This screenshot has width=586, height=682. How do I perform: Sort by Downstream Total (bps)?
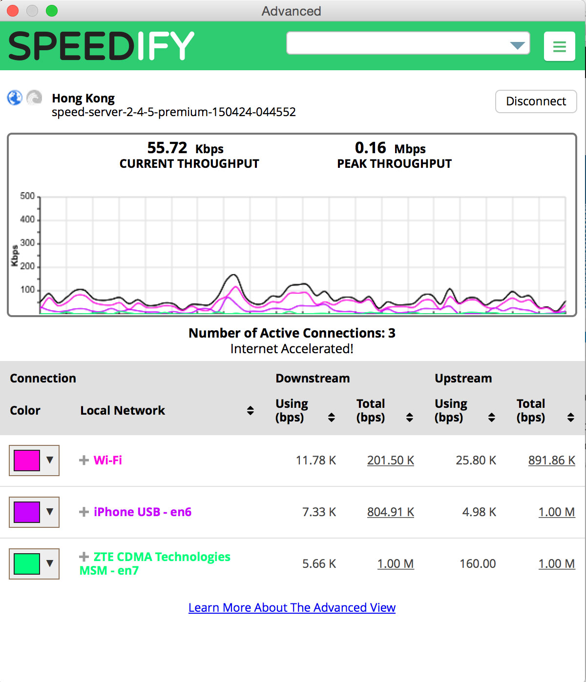[410, 417]
